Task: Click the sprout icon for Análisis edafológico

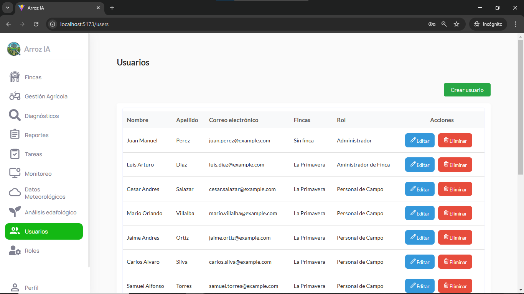Action: pyautogui.click(x=15, y=212)
